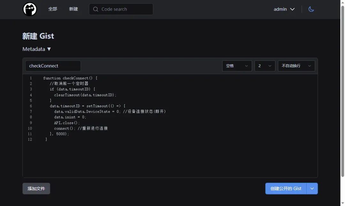Expand visibility options arrow beside create button

(x=312, y=188)
